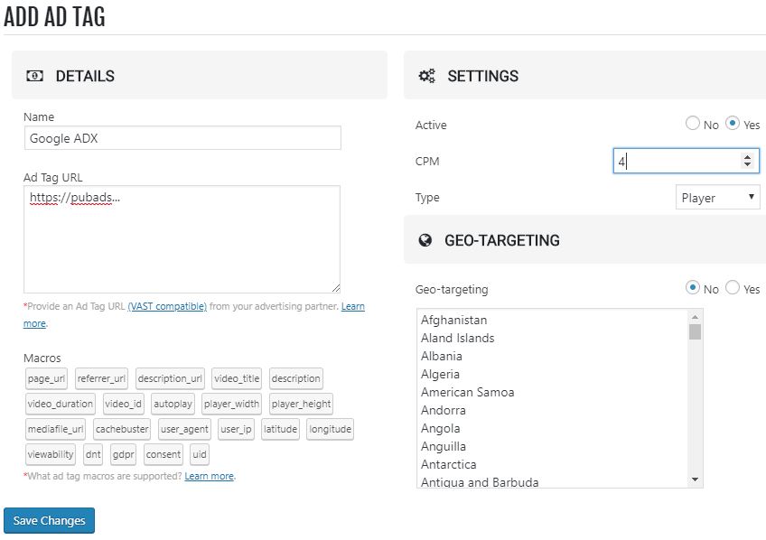766x540 pixels.
Task: Enable Geo-targeting with Yes option
Action: pos(733,288)
